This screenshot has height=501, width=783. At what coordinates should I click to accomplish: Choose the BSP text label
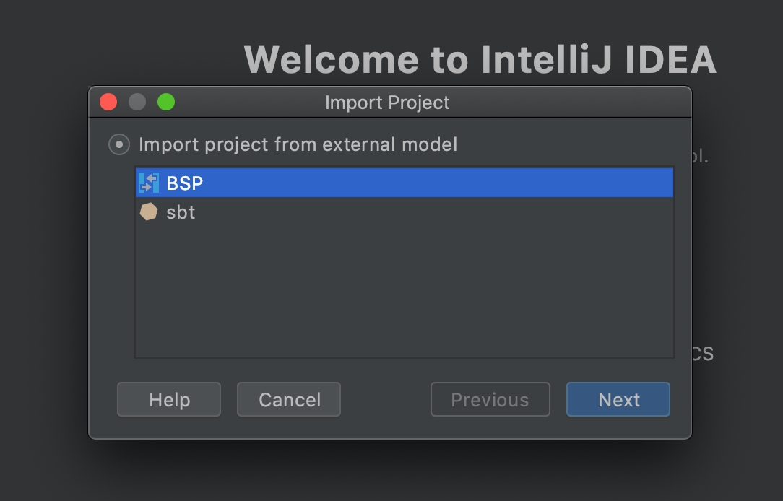coord(185,183)
